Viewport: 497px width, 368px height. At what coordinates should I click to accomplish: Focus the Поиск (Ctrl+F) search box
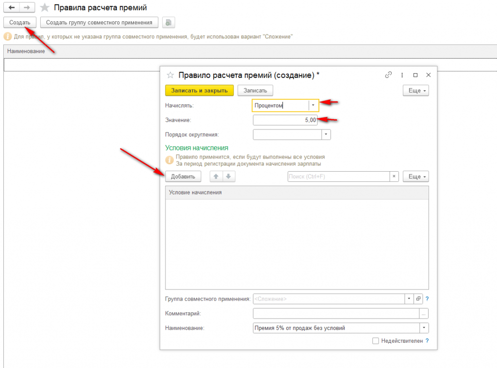coord(339,176)
